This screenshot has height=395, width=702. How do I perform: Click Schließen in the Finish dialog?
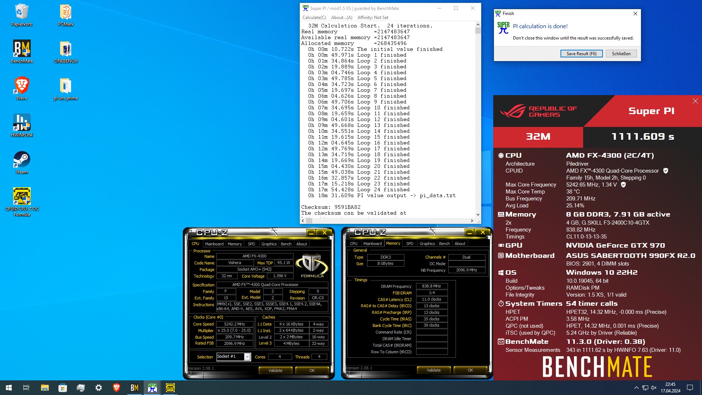[621, 54]
